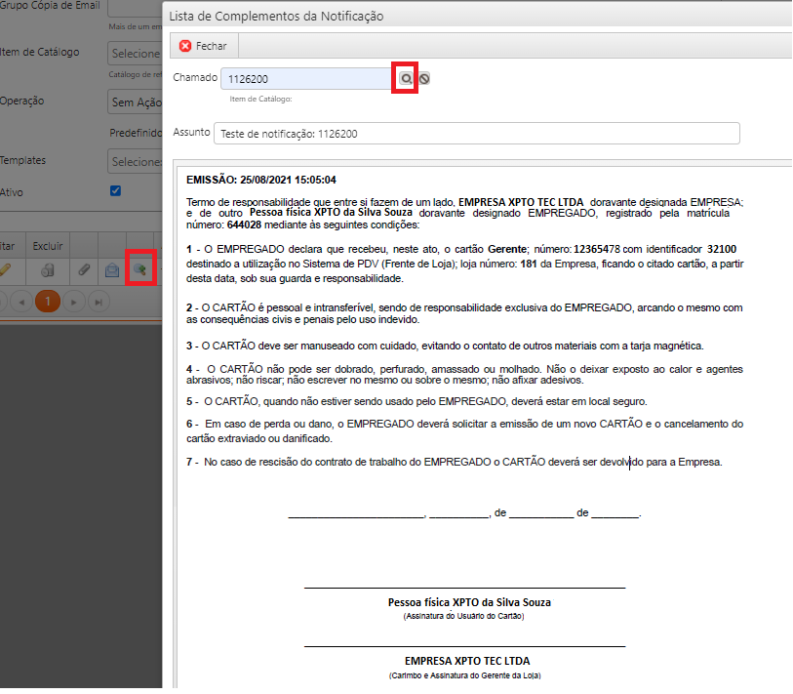The image size is (793, 694).
Task: Go to next page in pager
Action: pos(74,302)
